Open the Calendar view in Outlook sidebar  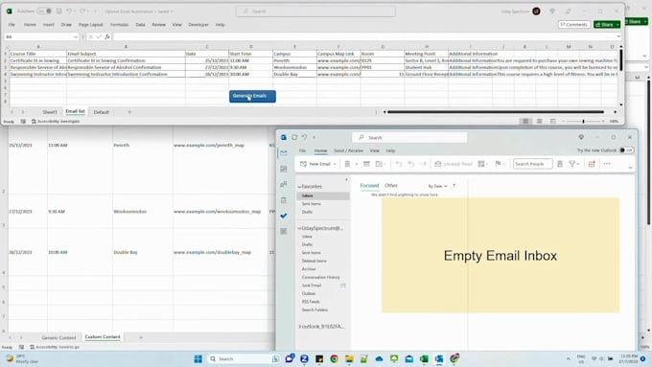pos(284,169)
